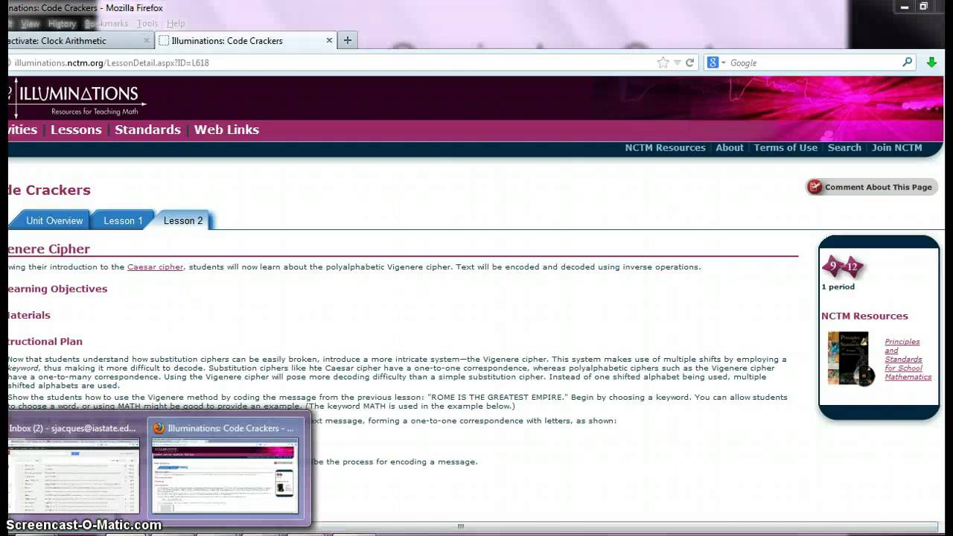
Task: Open Principles and Standards for School Mathematics link
Action: click(x=908, y=360)
